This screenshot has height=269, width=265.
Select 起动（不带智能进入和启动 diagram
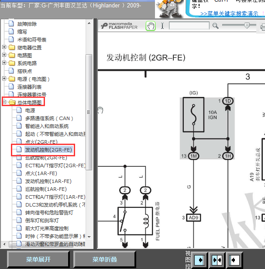tap(55, 134)
